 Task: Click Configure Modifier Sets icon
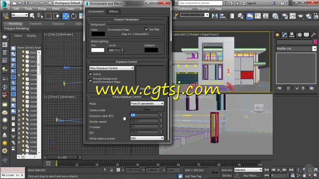(311, 88)
